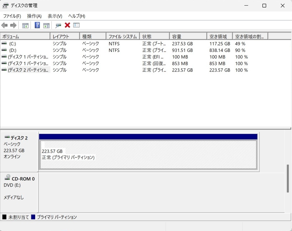Sort by the レイアウト column header

click(x=65, y=36)
